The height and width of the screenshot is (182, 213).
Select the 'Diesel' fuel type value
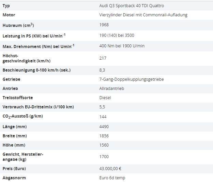105,98
